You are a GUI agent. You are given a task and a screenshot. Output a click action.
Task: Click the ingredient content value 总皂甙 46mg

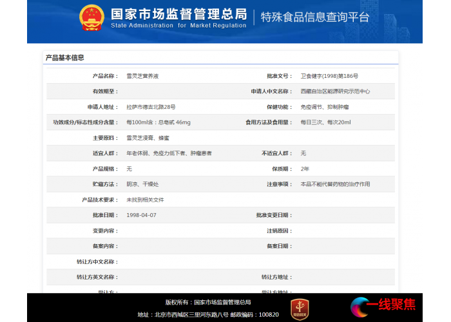pos(158,122)
